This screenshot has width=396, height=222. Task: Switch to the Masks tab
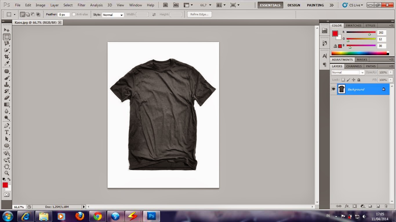coord(362,60)
